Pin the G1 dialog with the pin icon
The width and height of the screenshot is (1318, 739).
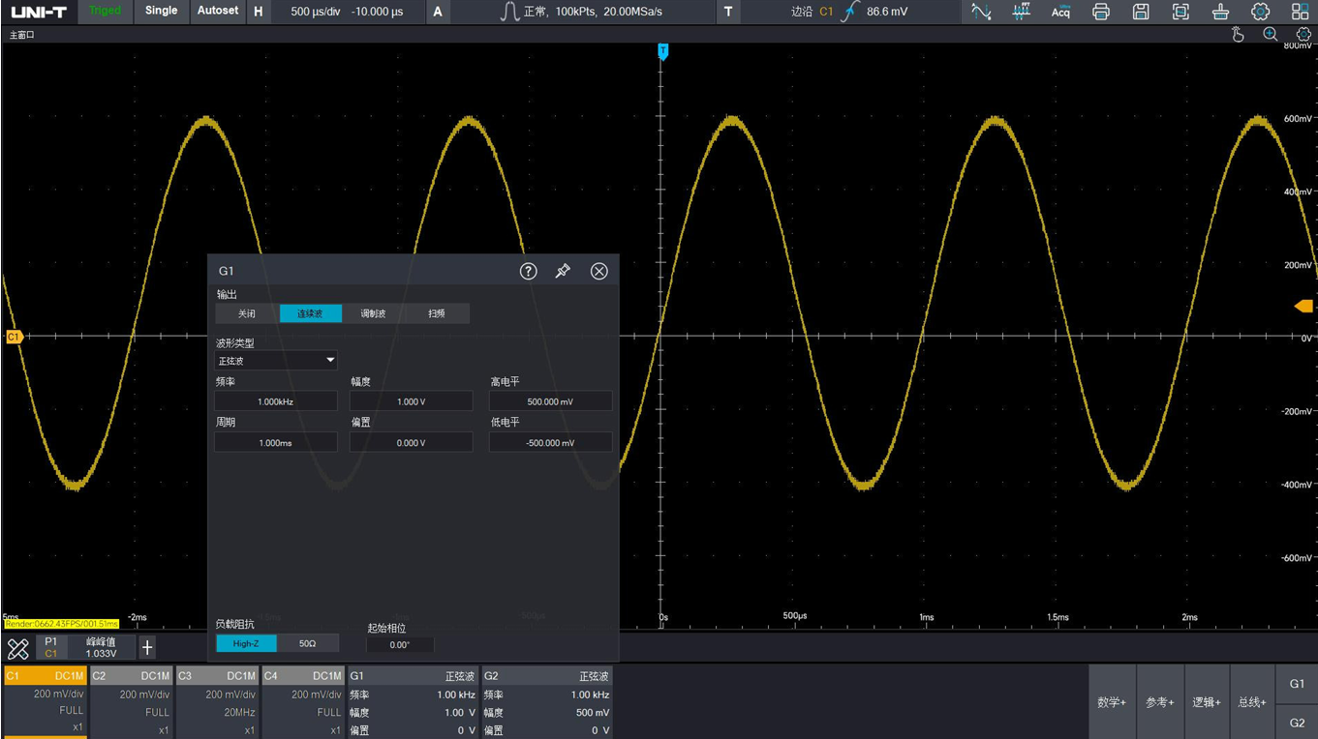563,271
